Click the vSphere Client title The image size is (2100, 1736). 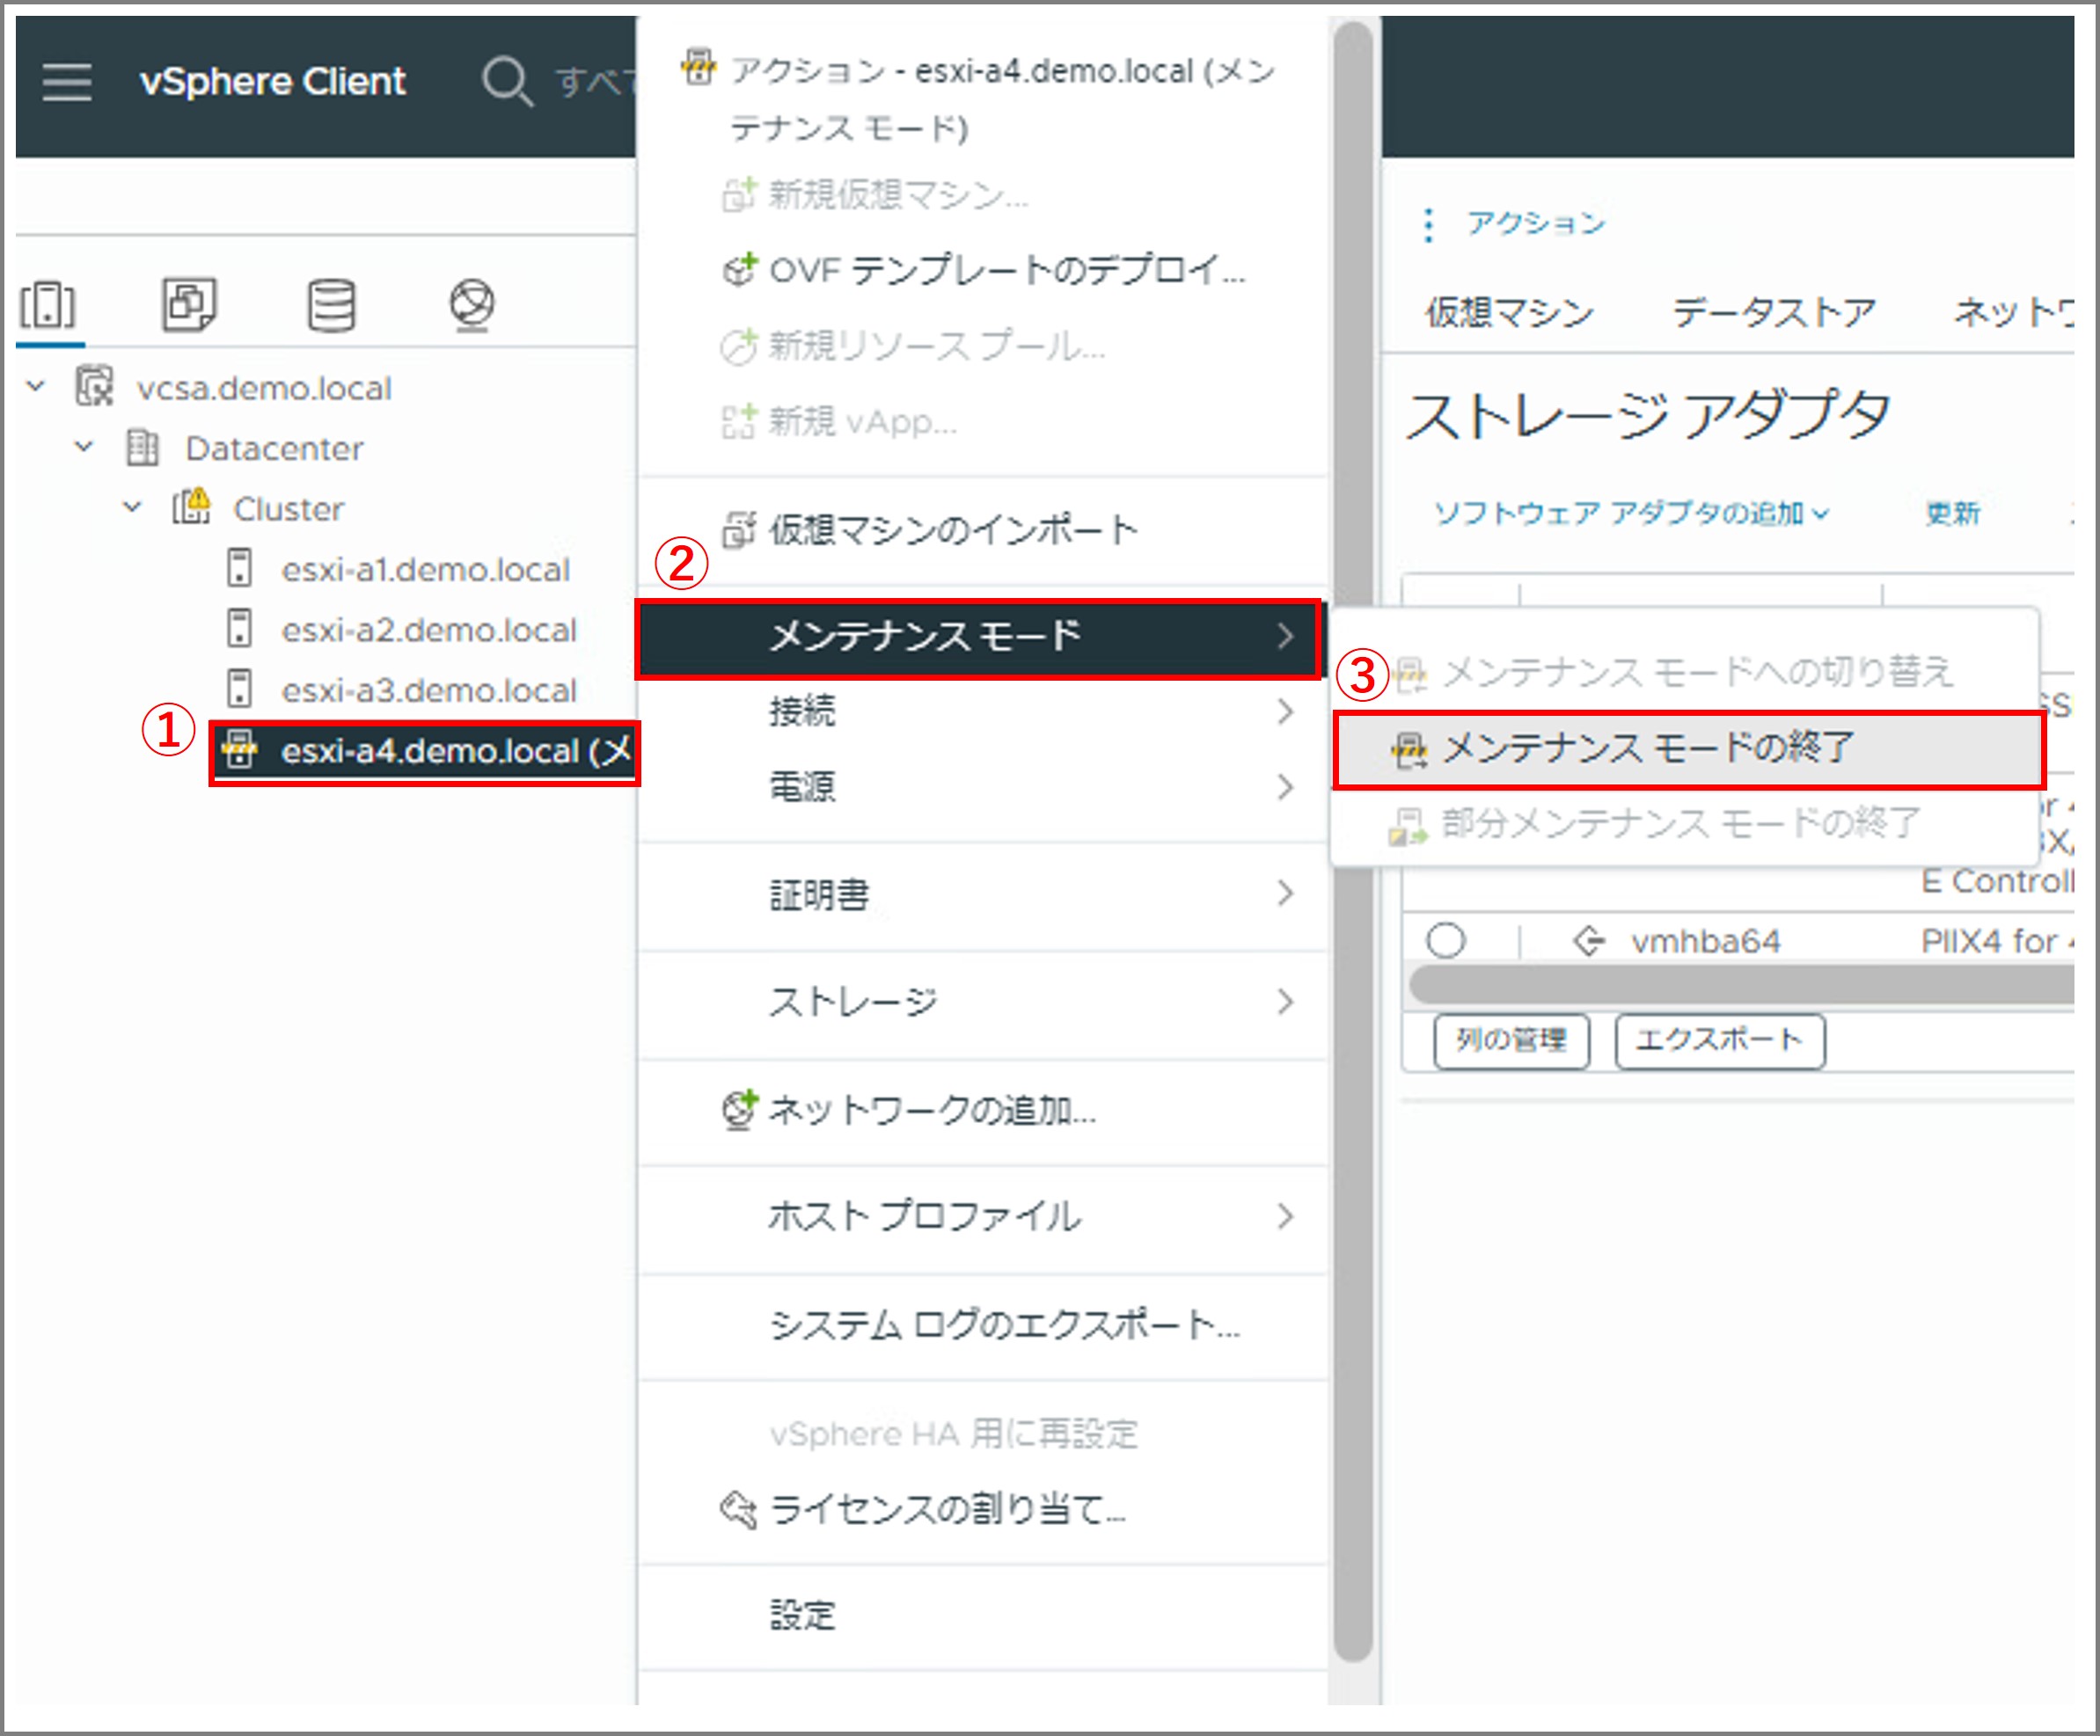tap(272, 81)
